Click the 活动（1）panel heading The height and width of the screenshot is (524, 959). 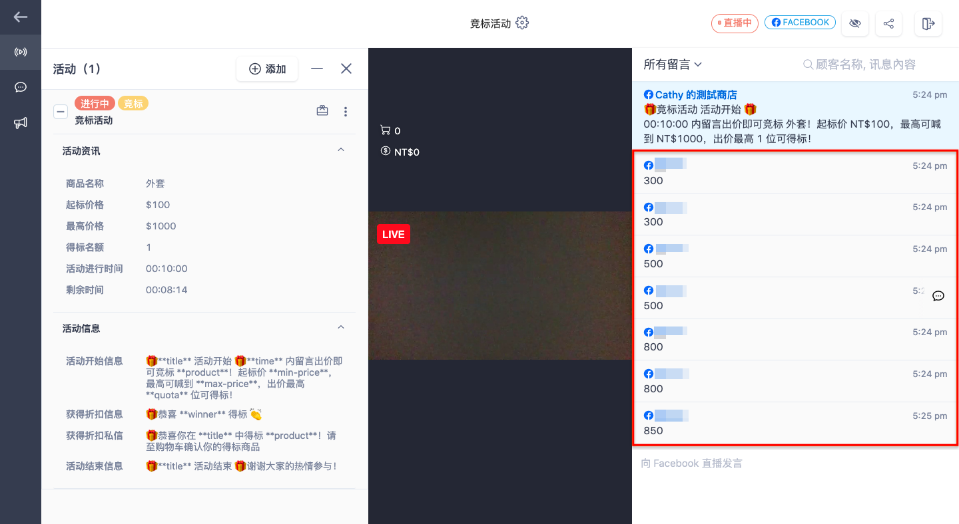(77, 68)
